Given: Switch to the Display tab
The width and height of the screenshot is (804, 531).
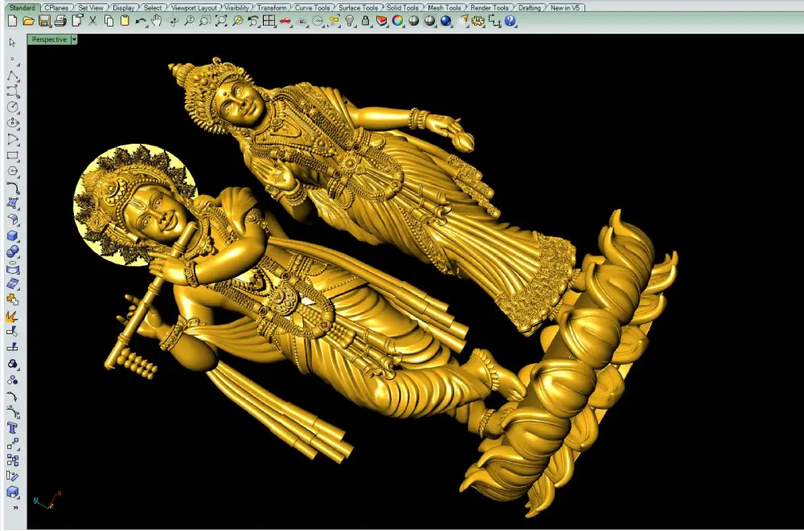Looking at the screenshot, I should pos(124,8).
